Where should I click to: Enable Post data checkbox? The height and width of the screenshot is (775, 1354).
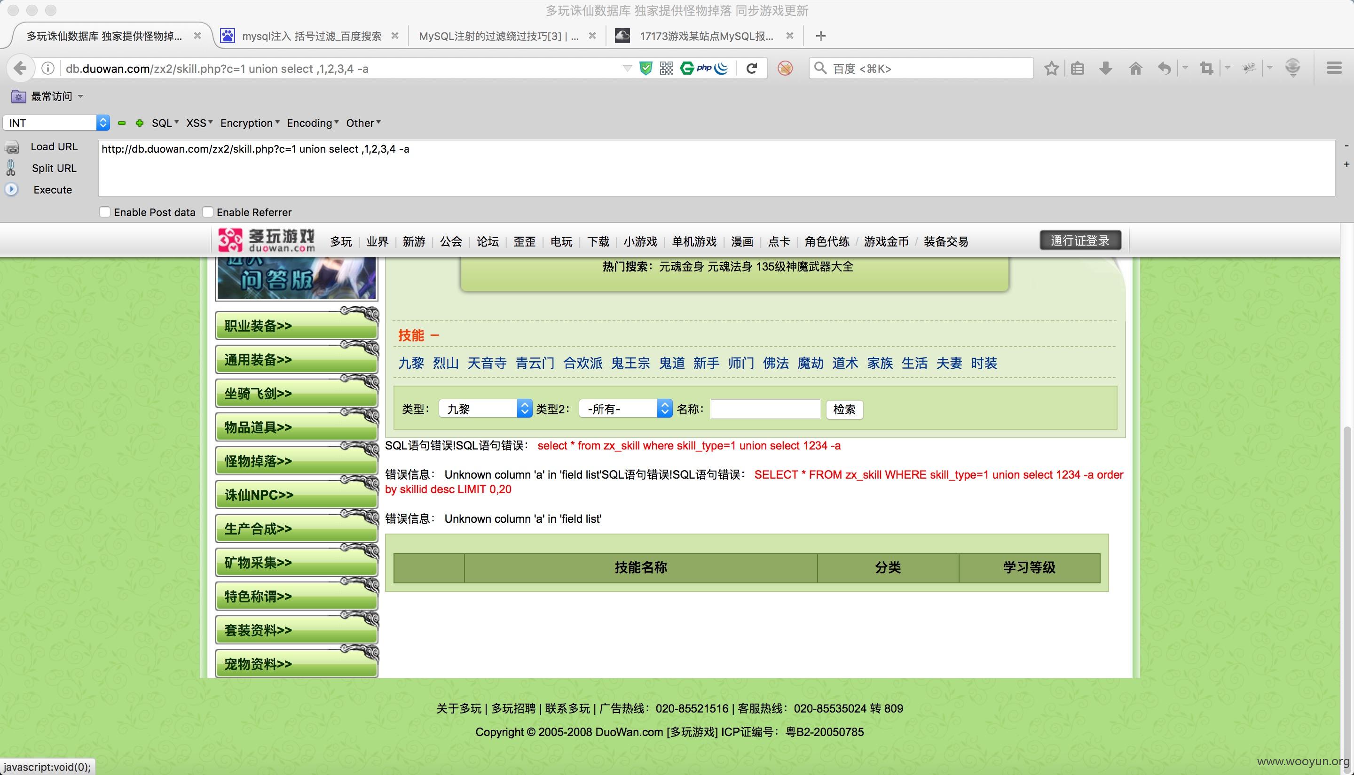(105, 212)
